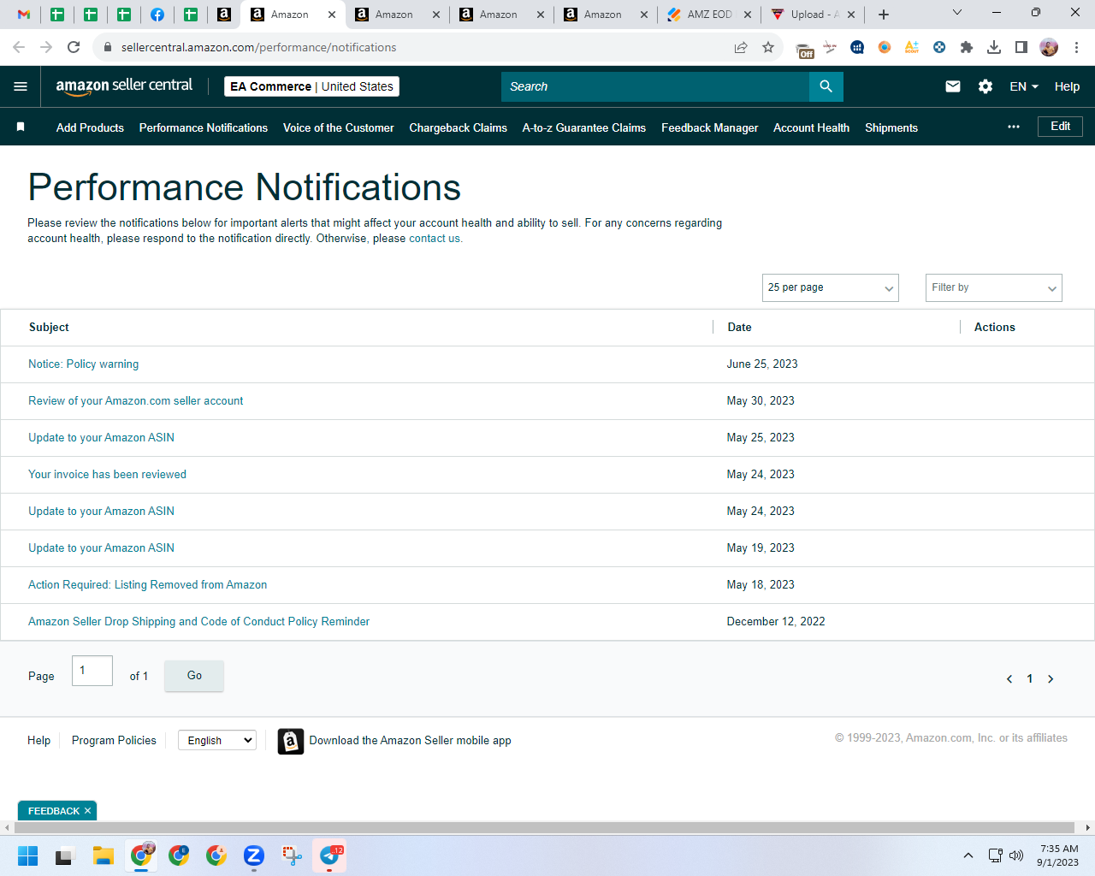The image size is (1095, 876).
Task: Open the EN language dropdown
Action: [1024, 86]
